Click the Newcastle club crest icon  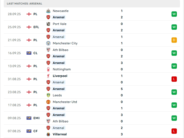[48, 11]
